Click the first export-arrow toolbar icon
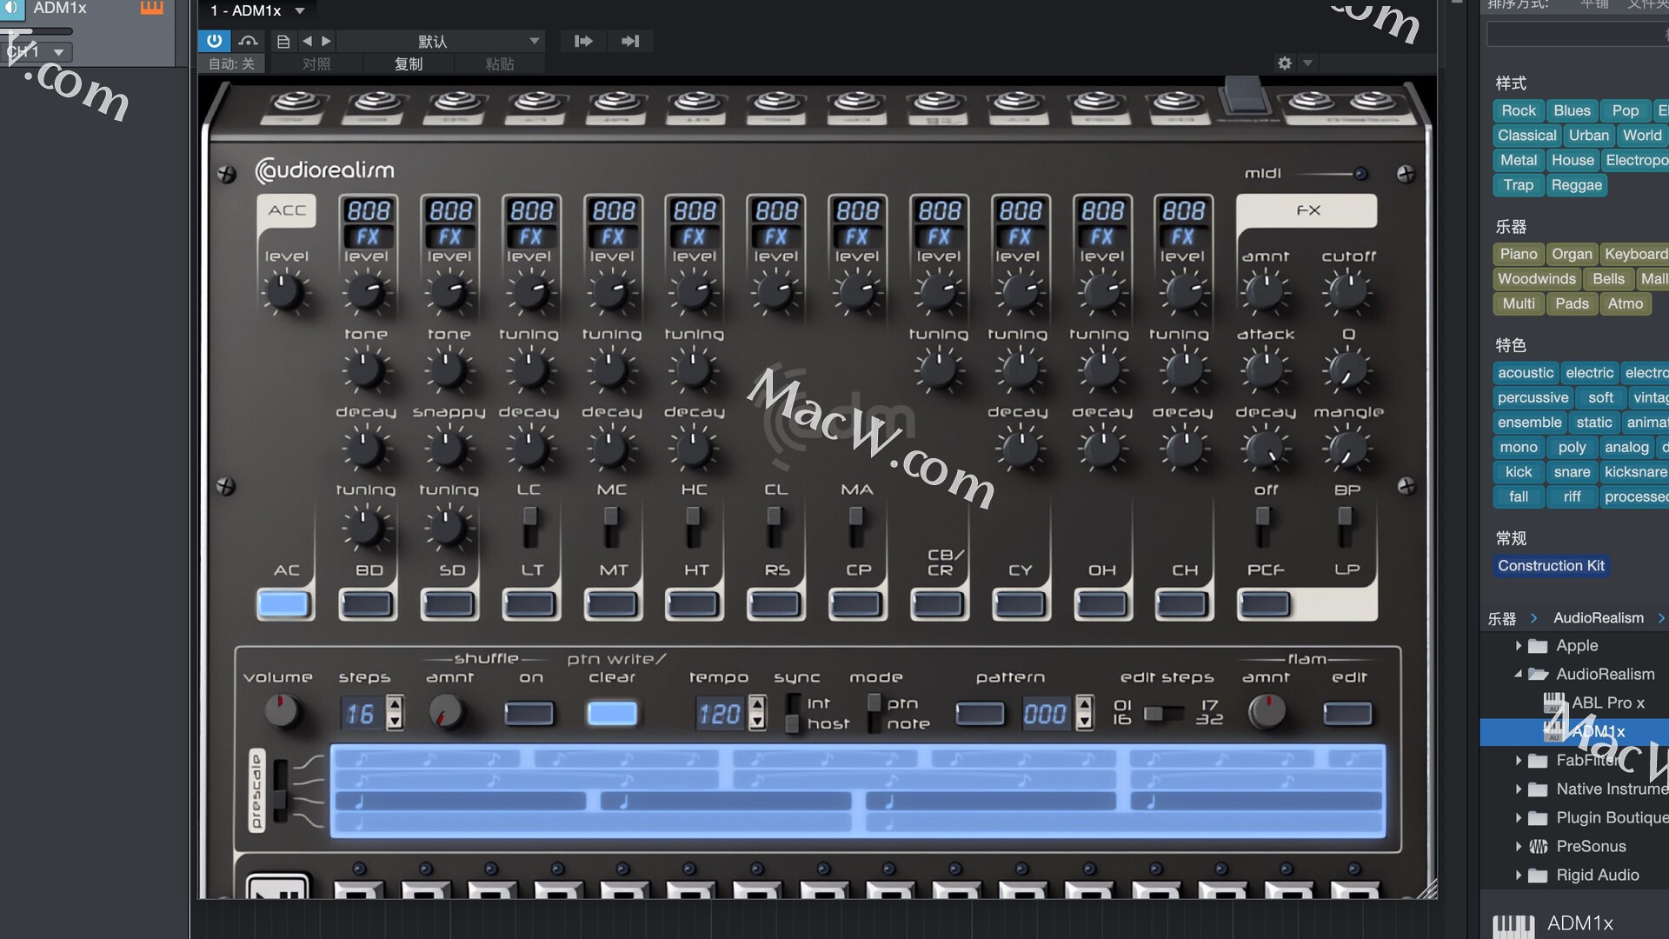This screenshot has height=939, width=1669. click(x=583, y=41)
